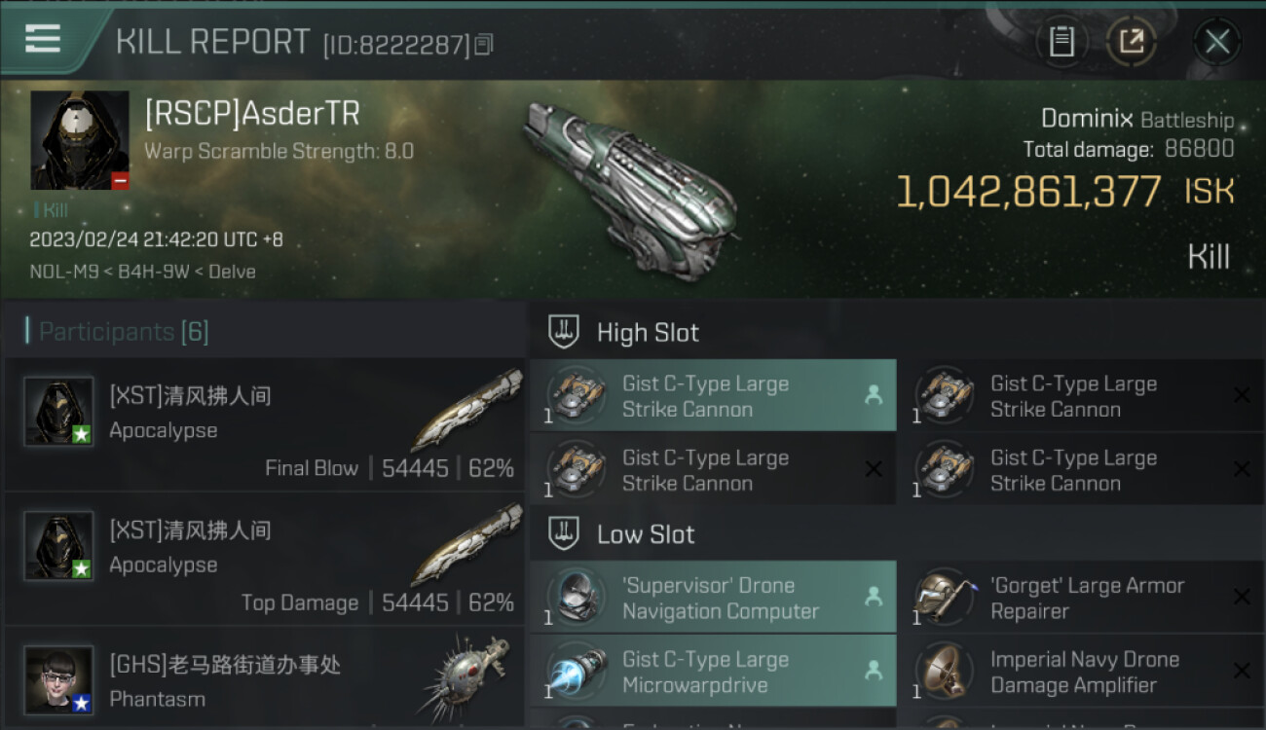Open Top Damage Apocalypse participant entry
The image size is (1266, 730).
point(265,559)
